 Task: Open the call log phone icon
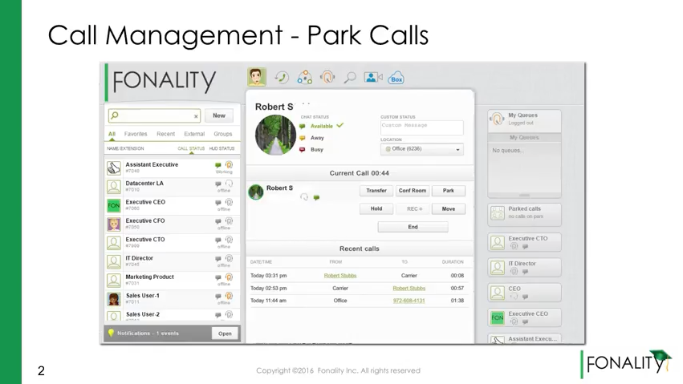[282, 78]
